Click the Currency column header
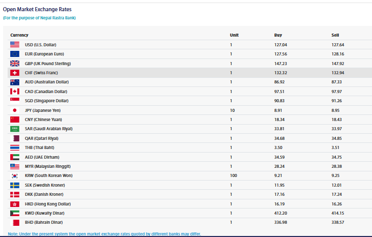The width and height of the screenshot is (372, 237). pyautogui.click(x=19, y=35)
